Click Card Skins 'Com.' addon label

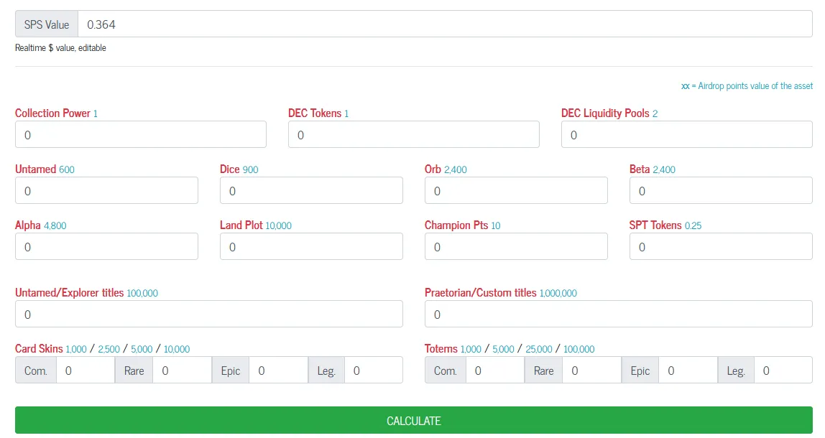36,371
